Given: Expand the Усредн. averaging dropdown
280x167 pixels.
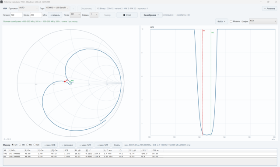Looking at the screenshot, I should tap(94, 15).
